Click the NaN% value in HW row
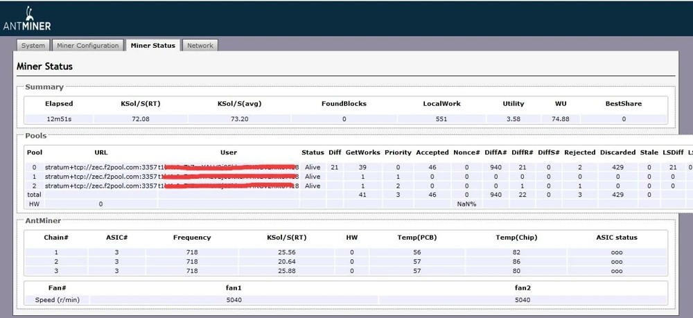Screen dimensions: 693x318 [x=466, y=204]
